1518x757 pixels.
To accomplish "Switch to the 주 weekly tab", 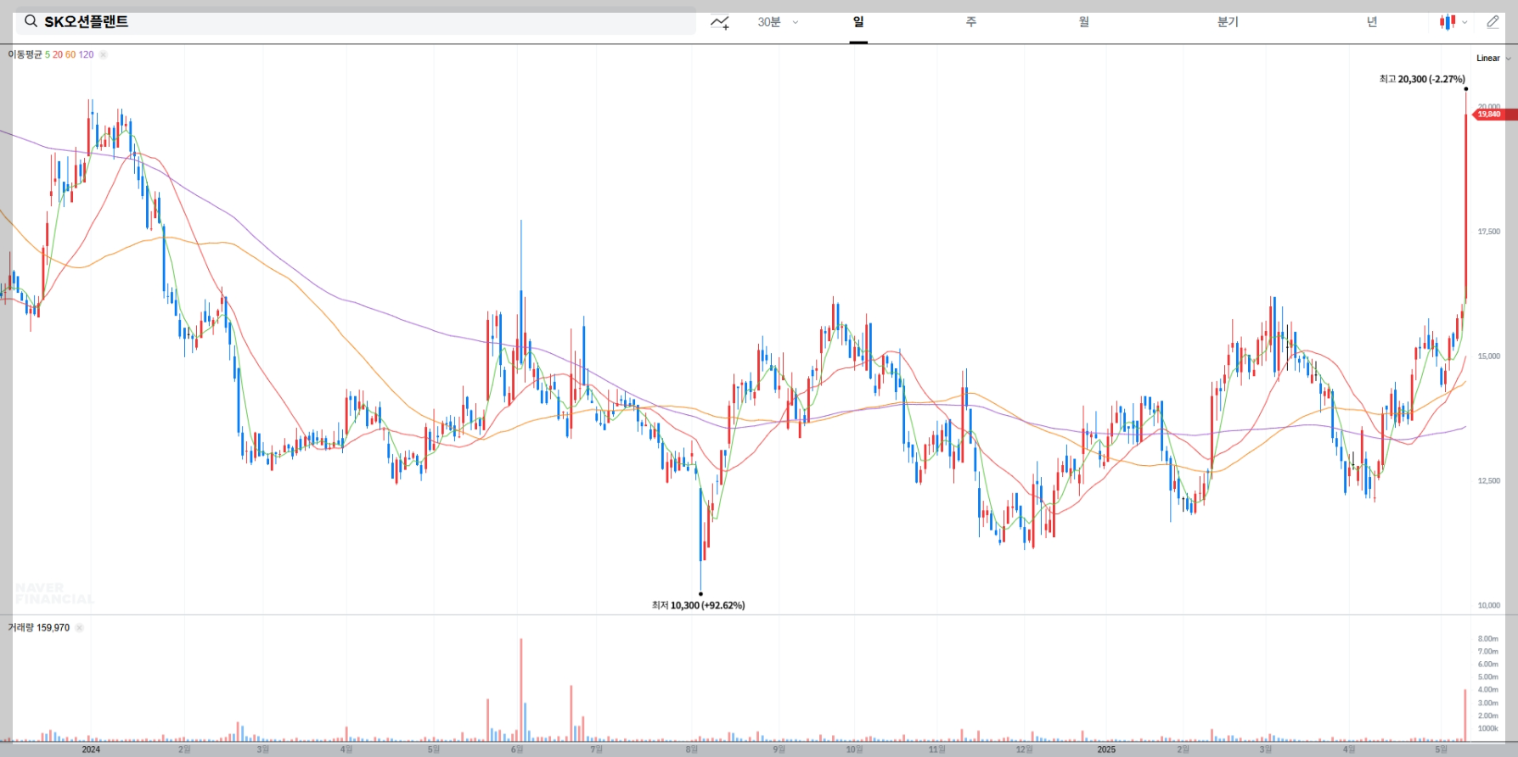I will click(x=971, y=22).
